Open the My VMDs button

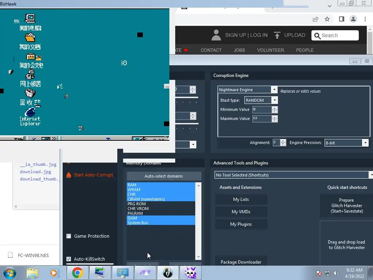[241, 212]
